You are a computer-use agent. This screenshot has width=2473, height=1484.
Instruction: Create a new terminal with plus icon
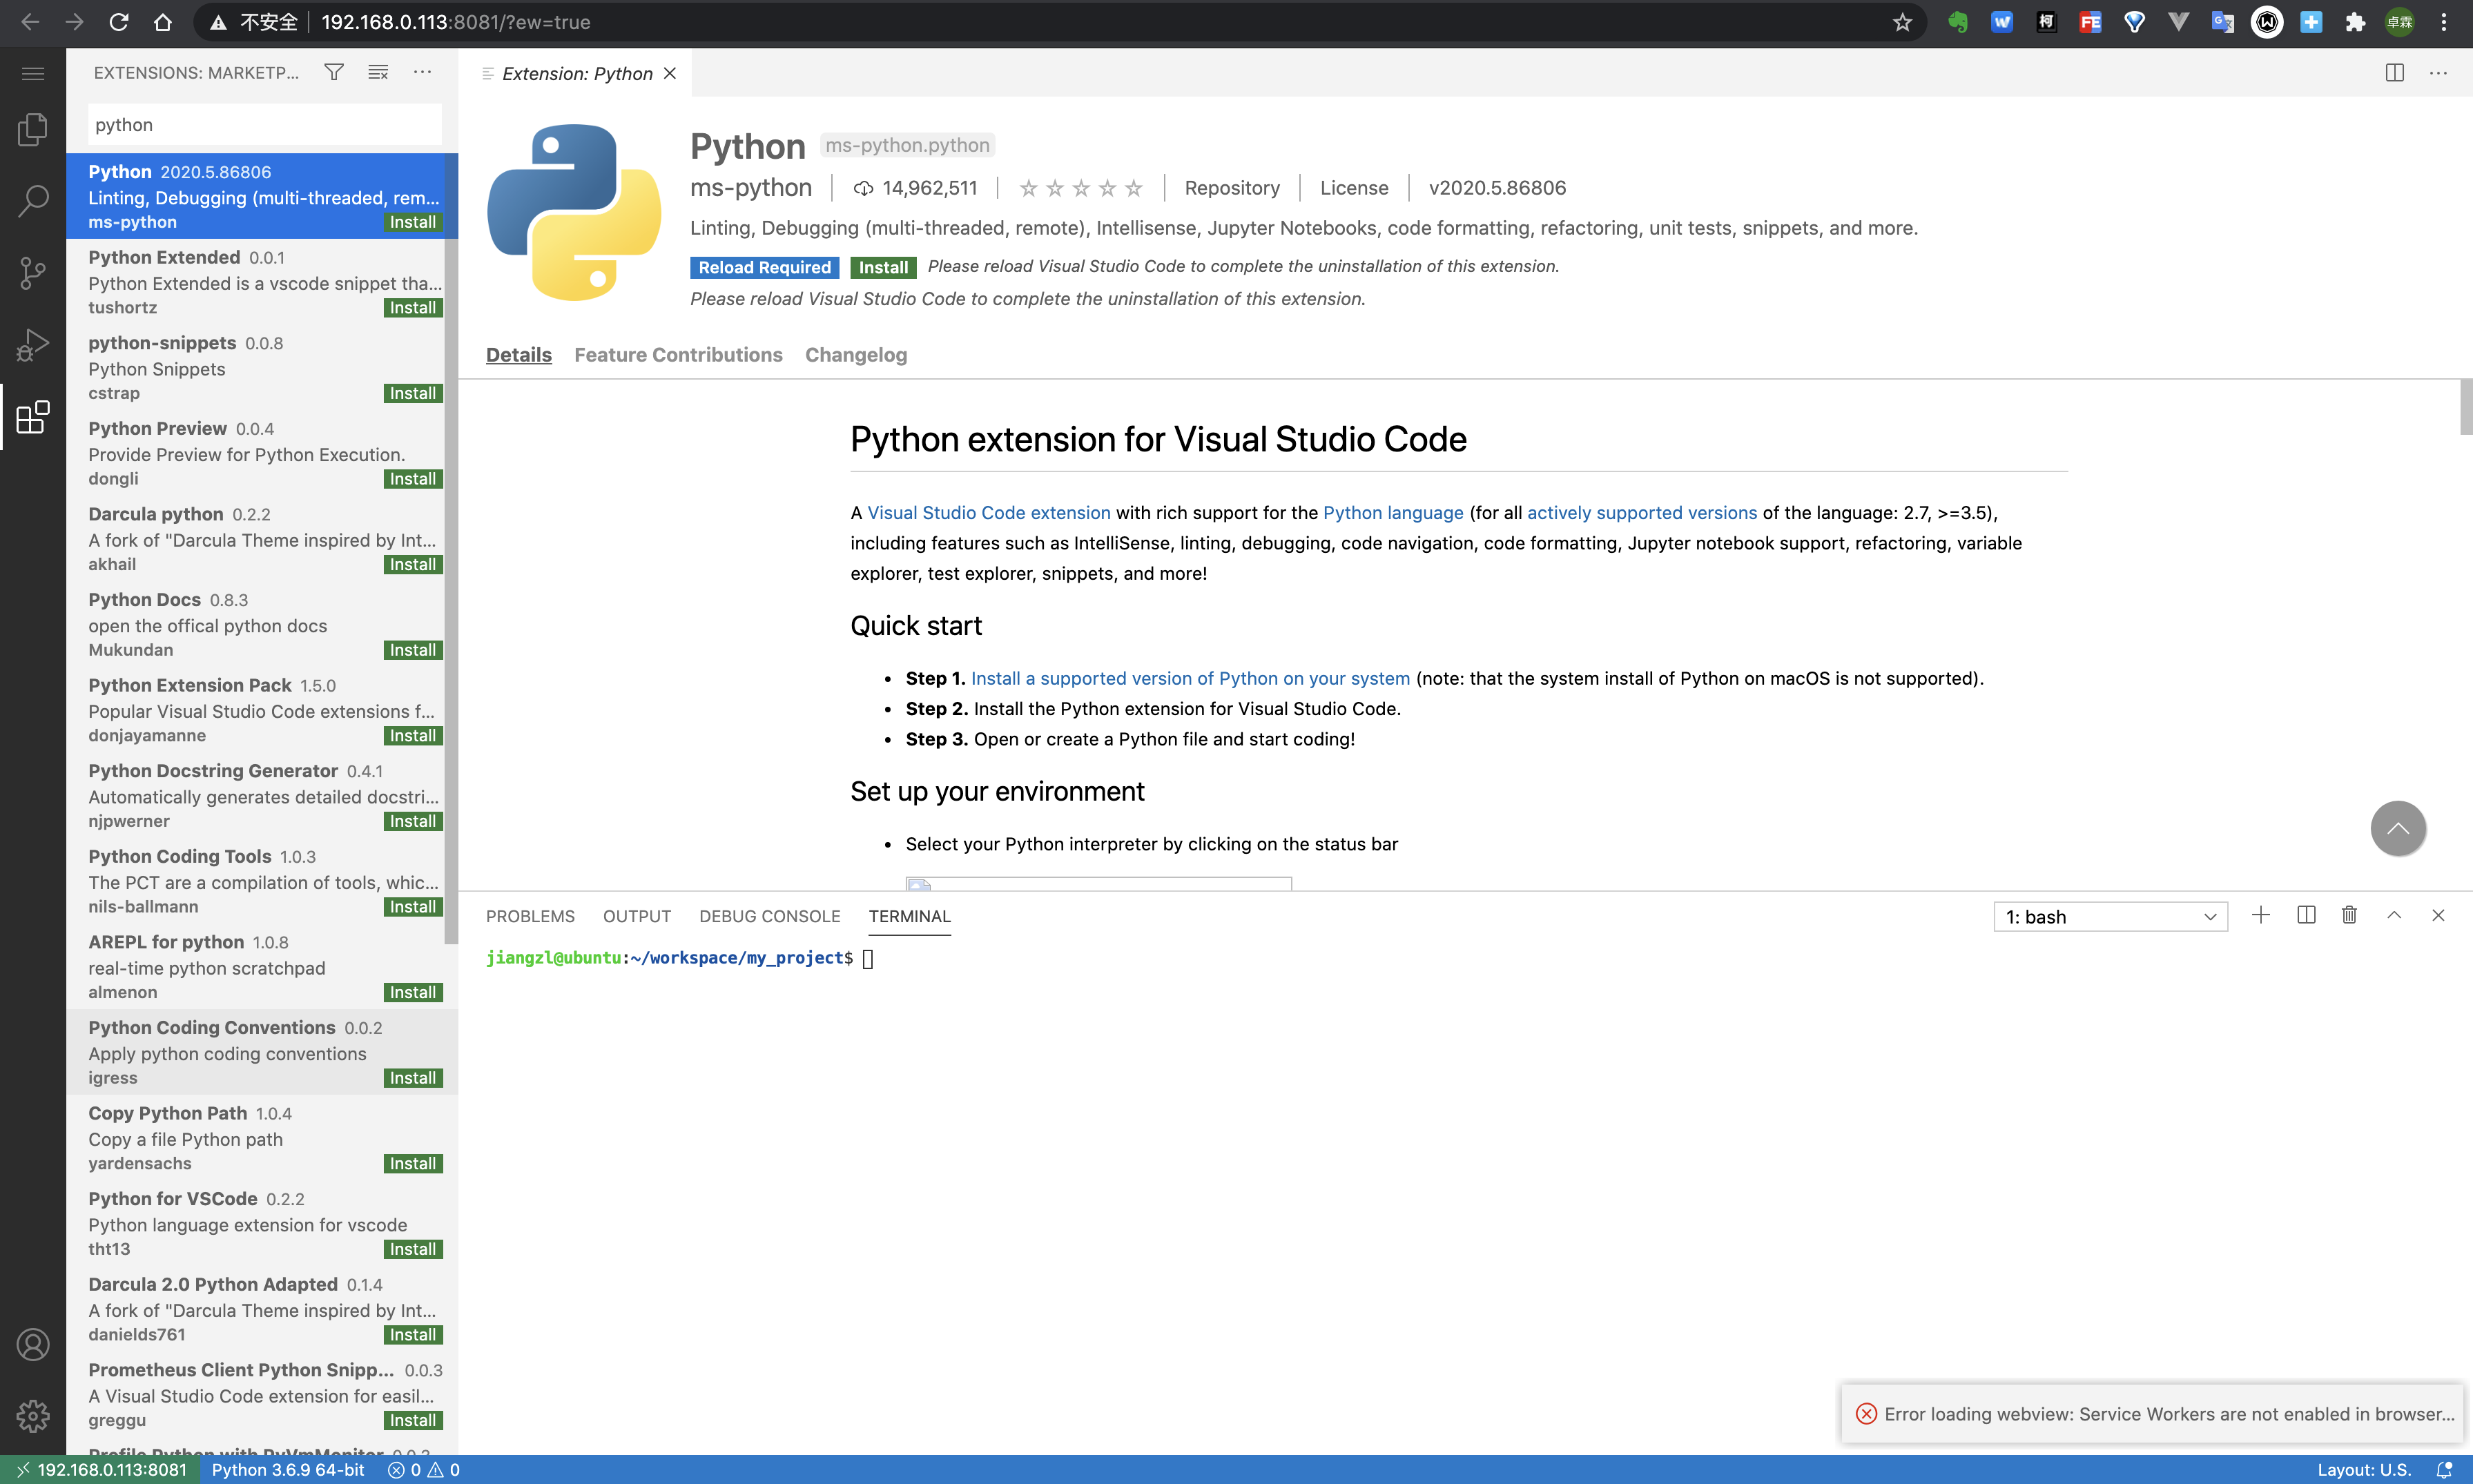point(2261,915)
